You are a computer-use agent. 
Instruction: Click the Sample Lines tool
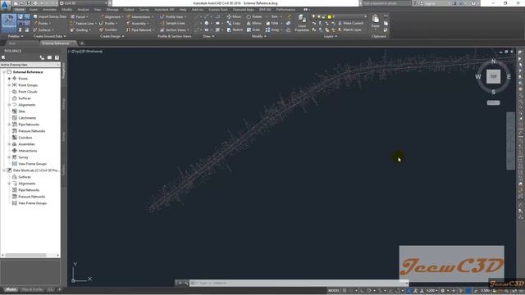(x=172, y=24)
